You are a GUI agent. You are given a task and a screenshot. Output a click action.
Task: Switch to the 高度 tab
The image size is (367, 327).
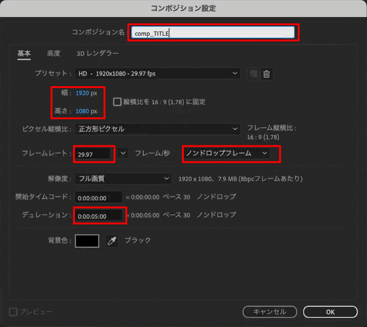[54, 54]
